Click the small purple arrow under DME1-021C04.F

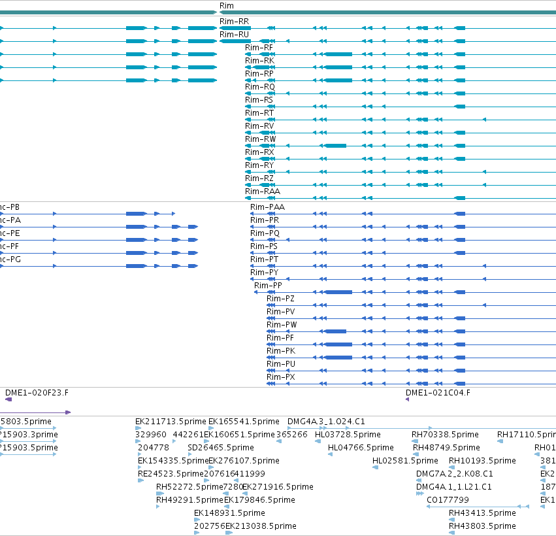click(x=408, y=399)
